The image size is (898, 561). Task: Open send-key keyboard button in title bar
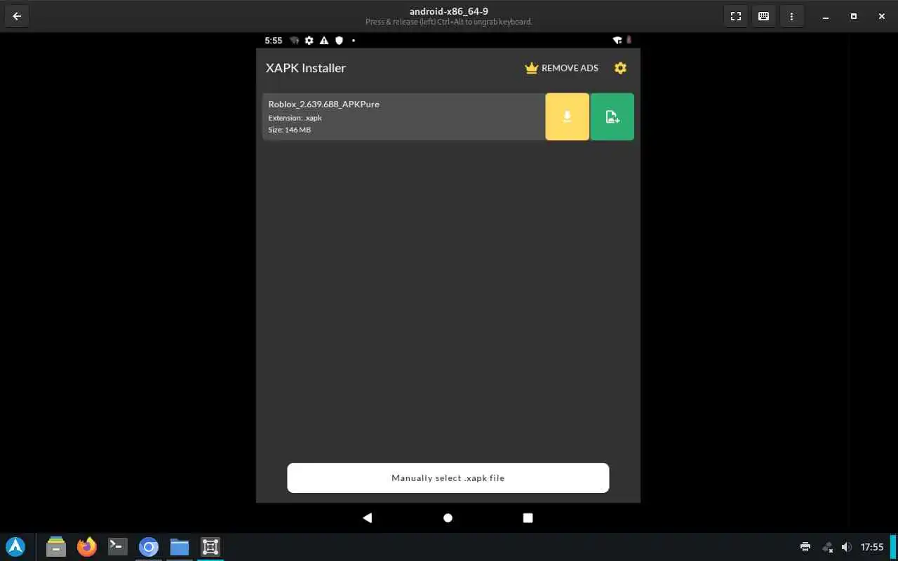(764, 16)
